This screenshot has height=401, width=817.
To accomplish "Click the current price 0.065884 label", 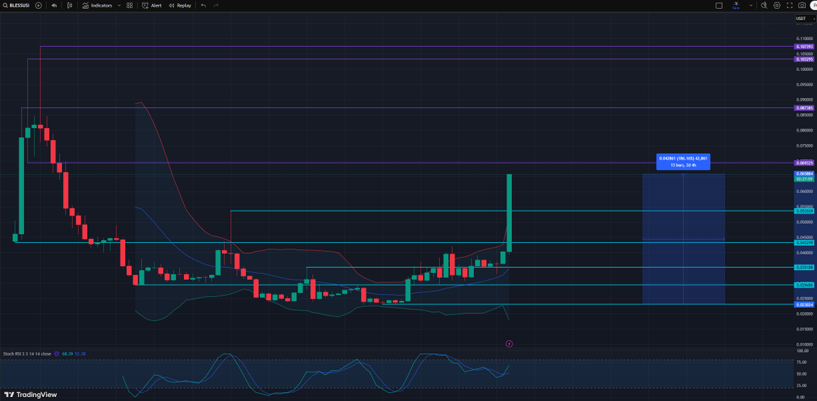I will click(x=804, y=174).
